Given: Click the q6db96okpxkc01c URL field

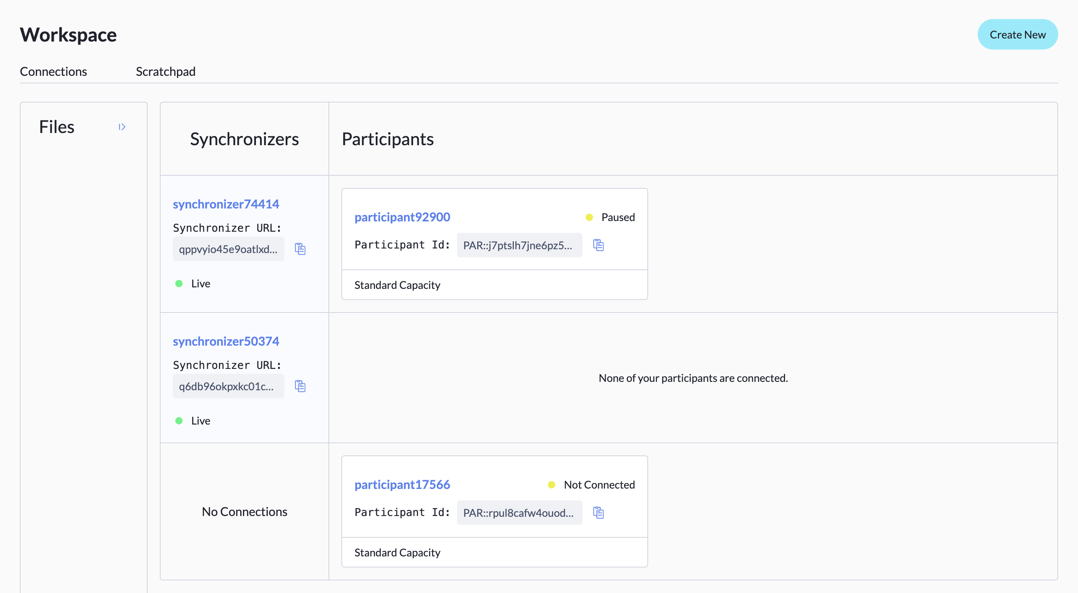Looking at the screenshot, I should [x=228, y=386].
